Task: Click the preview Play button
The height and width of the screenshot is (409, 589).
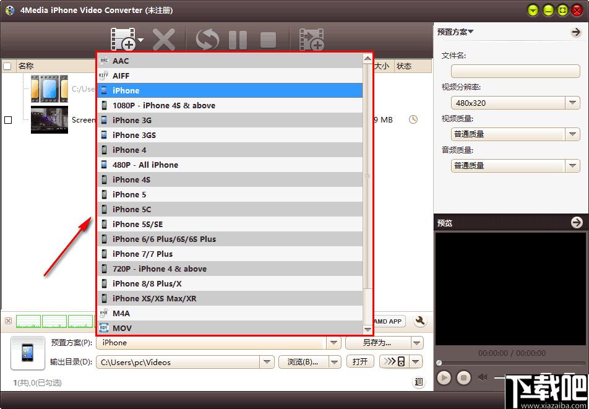Action: point(444,377)
